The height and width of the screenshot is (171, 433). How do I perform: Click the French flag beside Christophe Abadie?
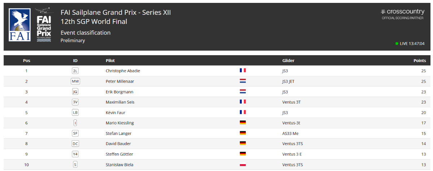pos(243,71)
